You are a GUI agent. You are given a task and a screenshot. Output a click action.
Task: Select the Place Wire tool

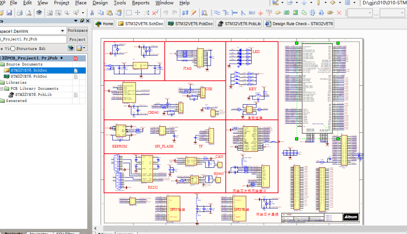coord(217,13)
